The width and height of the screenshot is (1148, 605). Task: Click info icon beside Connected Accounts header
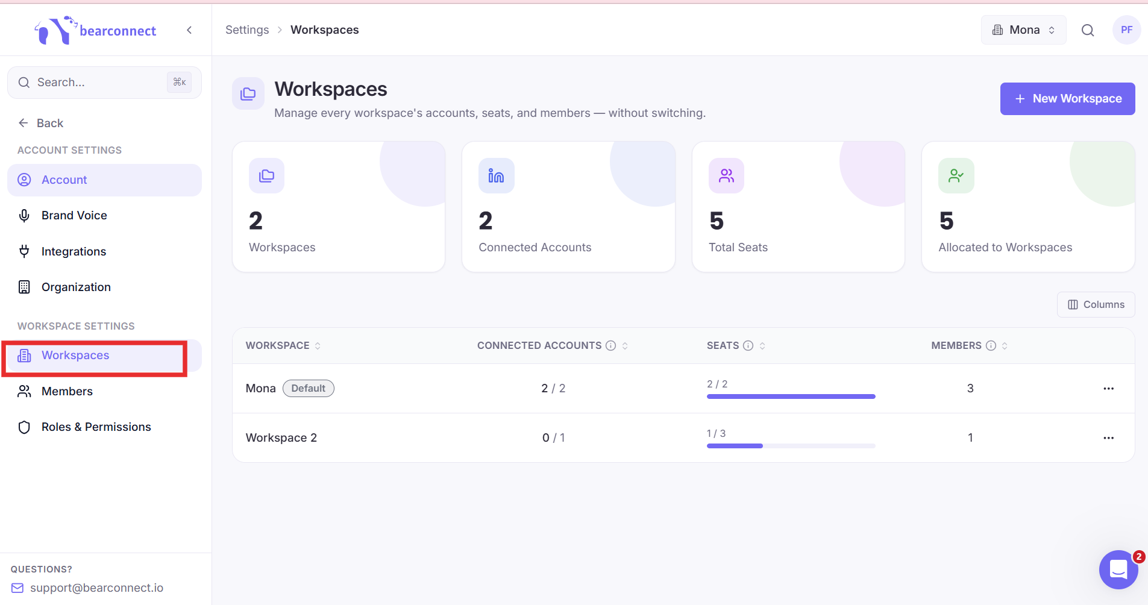click(610, 345)
